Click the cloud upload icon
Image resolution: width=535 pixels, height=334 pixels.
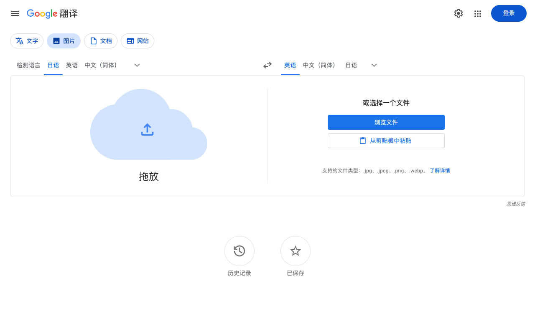pos(147,130)
